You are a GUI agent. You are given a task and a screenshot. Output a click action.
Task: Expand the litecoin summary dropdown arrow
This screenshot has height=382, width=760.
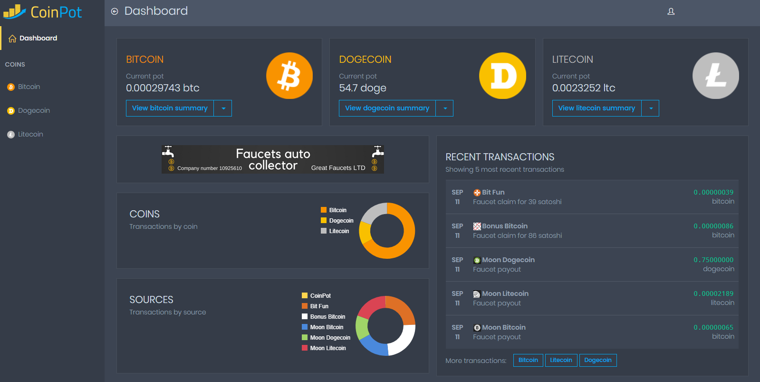(x=650, y=108)
